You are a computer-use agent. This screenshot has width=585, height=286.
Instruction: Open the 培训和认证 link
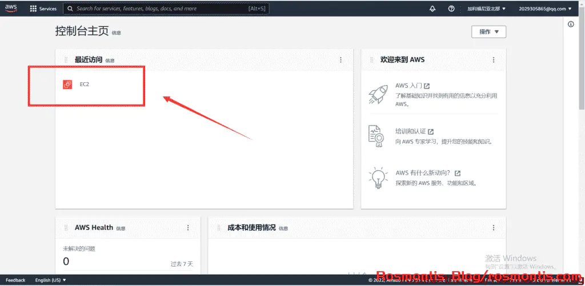(x=411, y=131)
